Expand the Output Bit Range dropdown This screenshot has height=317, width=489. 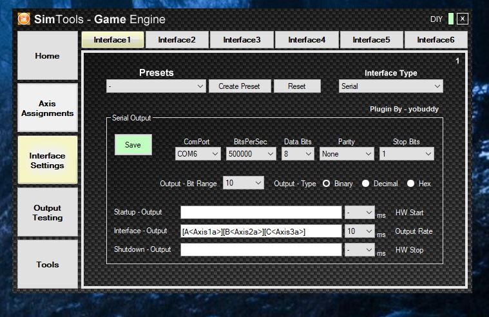pos(243,184)
